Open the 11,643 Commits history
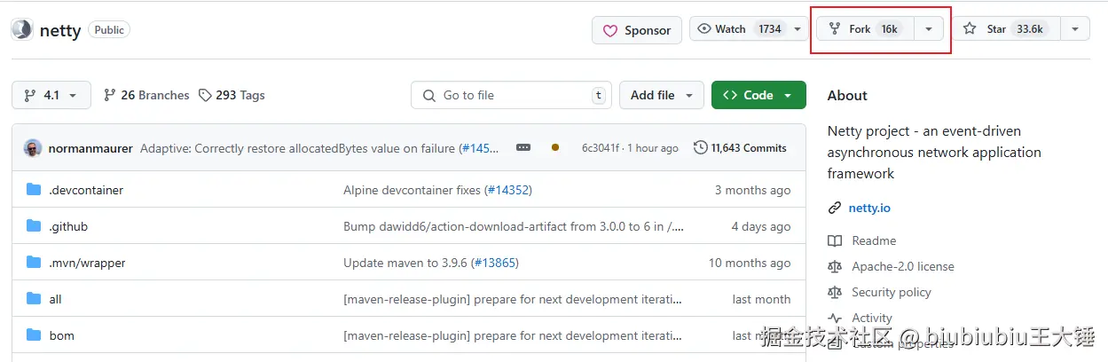The image size is (1108, 362). [740, 148]
